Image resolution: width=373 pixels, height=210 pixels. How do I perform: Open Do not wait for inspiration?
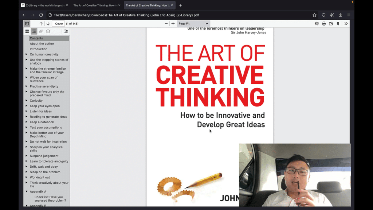coord(48,142)
